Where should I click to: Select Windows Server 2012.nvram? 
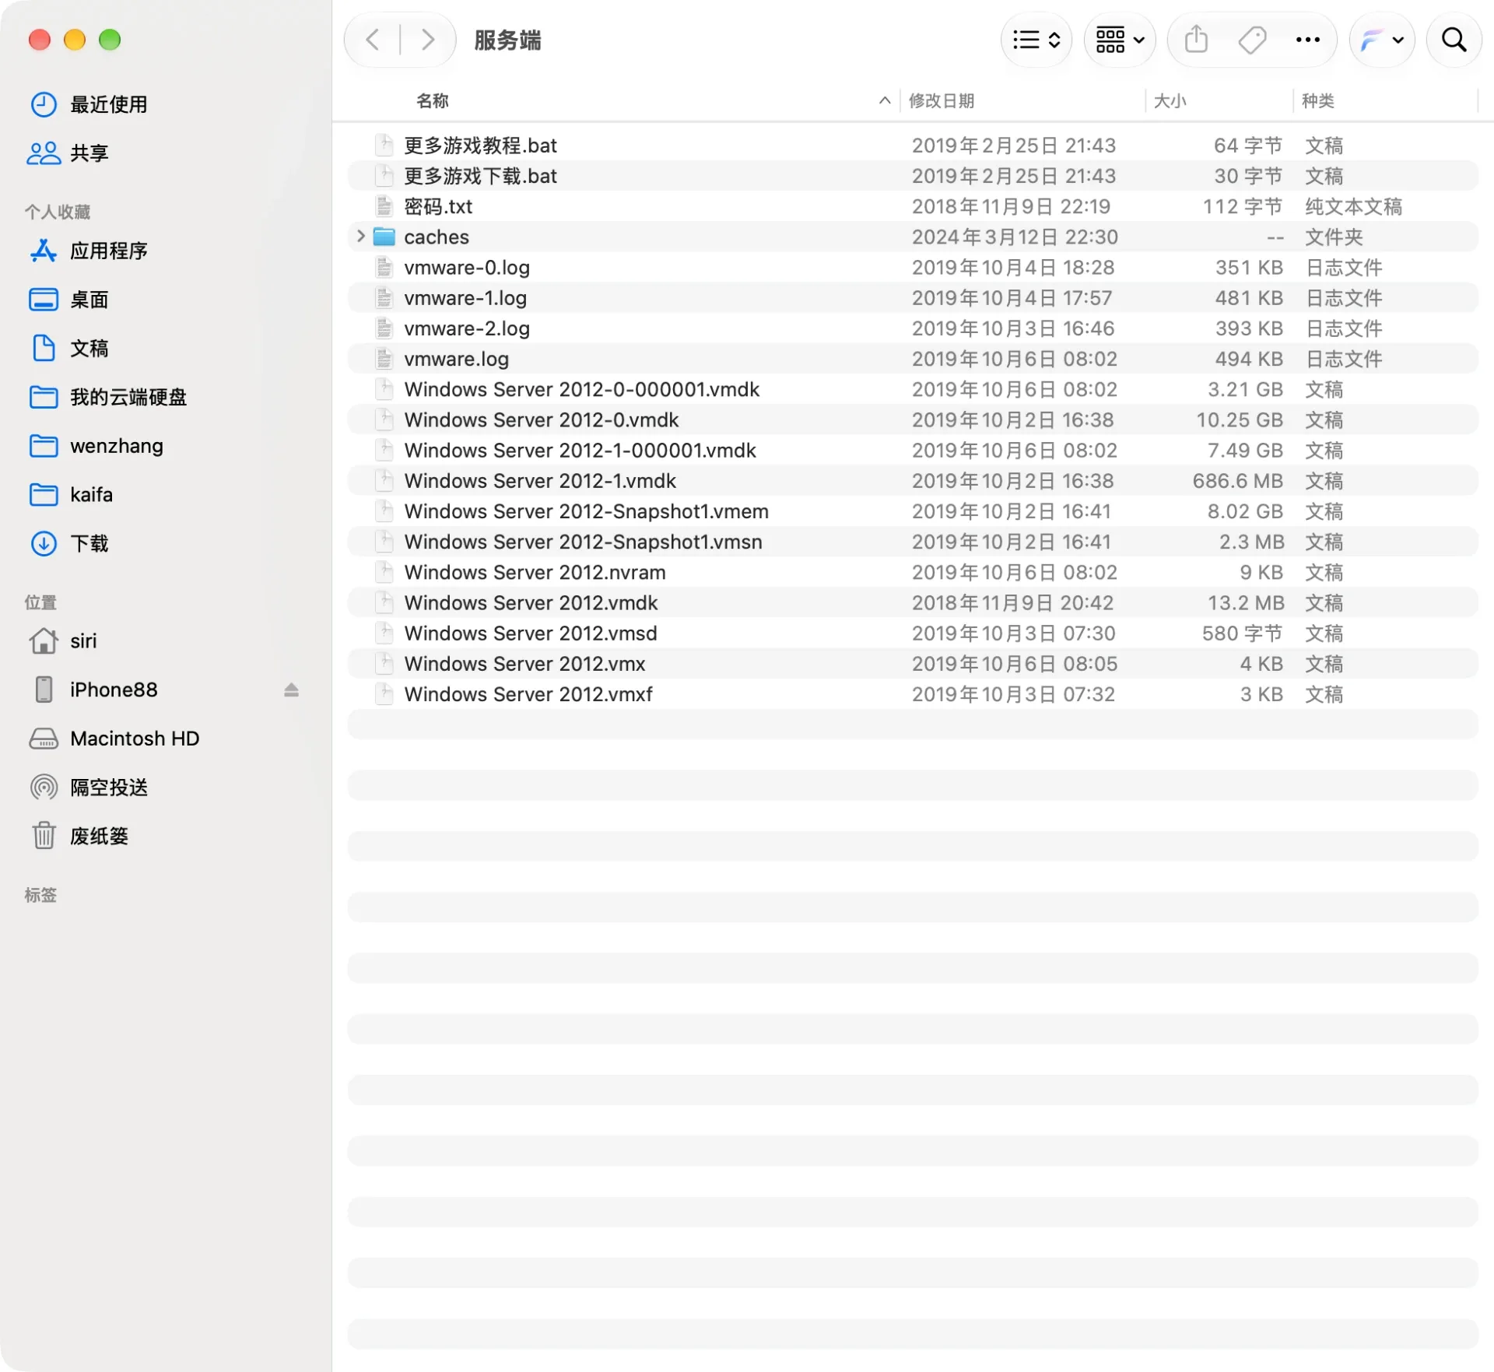tap(913, 572)
